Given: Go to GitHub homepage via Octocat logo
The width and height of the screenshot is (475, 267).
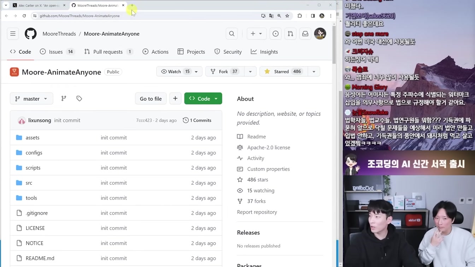Looking at the screenshot, I should [x=30, y=34].
